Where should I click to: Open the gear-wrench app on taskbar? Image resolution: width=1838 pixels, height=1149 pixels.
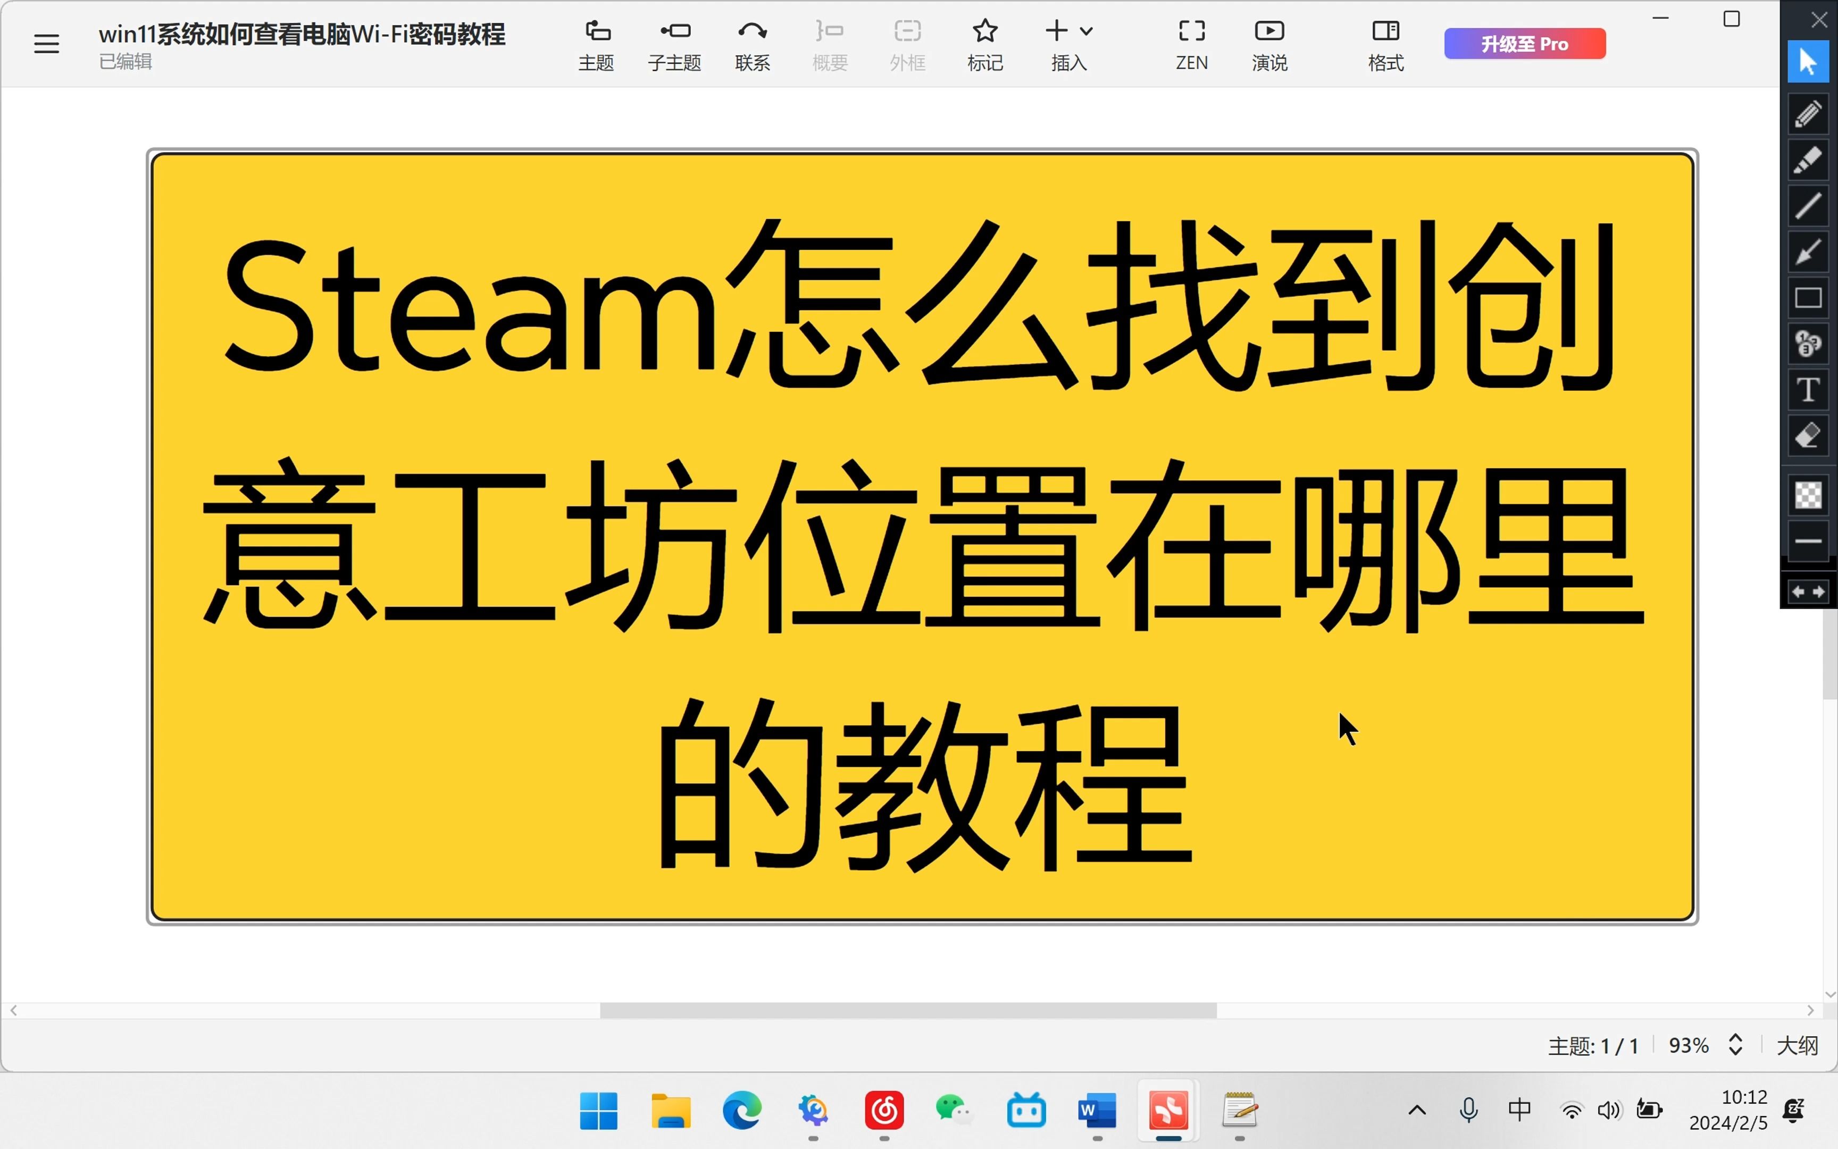pos(813,1111)
